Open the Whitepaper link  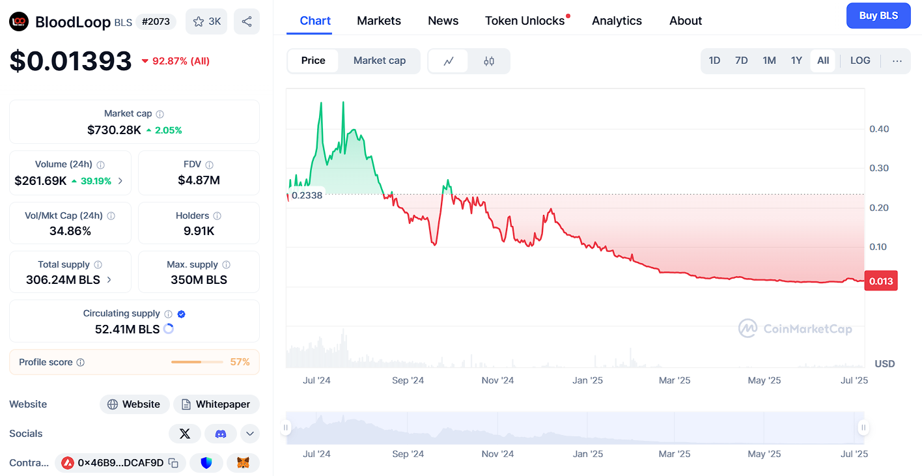[x=216, y=404]
